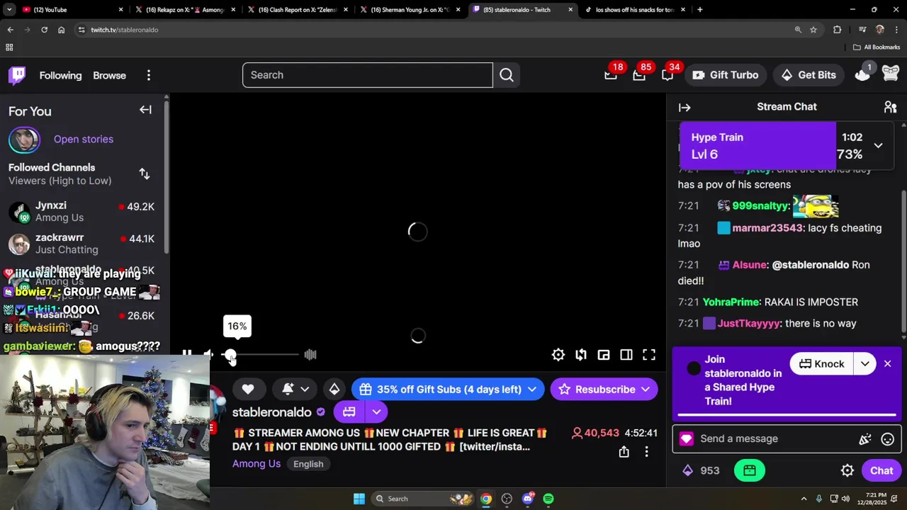The image size is (907, 510).
Task: Switch to the Clash Report X tab
Action: coord(298,10)
